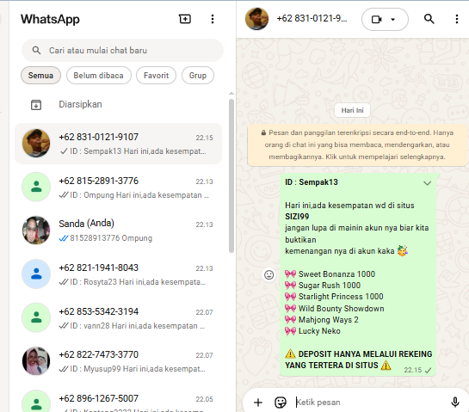Open the conversation three-dot menu

click(x=456, y=19)
